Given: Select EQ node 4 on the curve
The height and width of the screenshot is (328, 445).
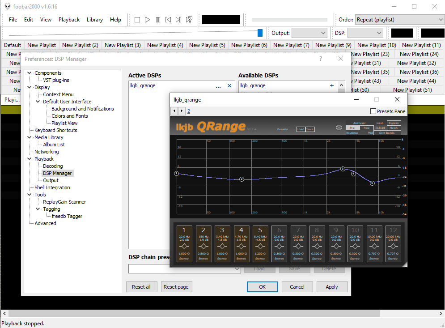Looking at the screenshot, I should pyautogui.click(x=353, y=174).
